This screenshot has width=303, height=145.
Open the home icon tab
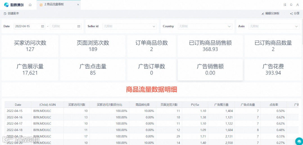click(30, 5)
